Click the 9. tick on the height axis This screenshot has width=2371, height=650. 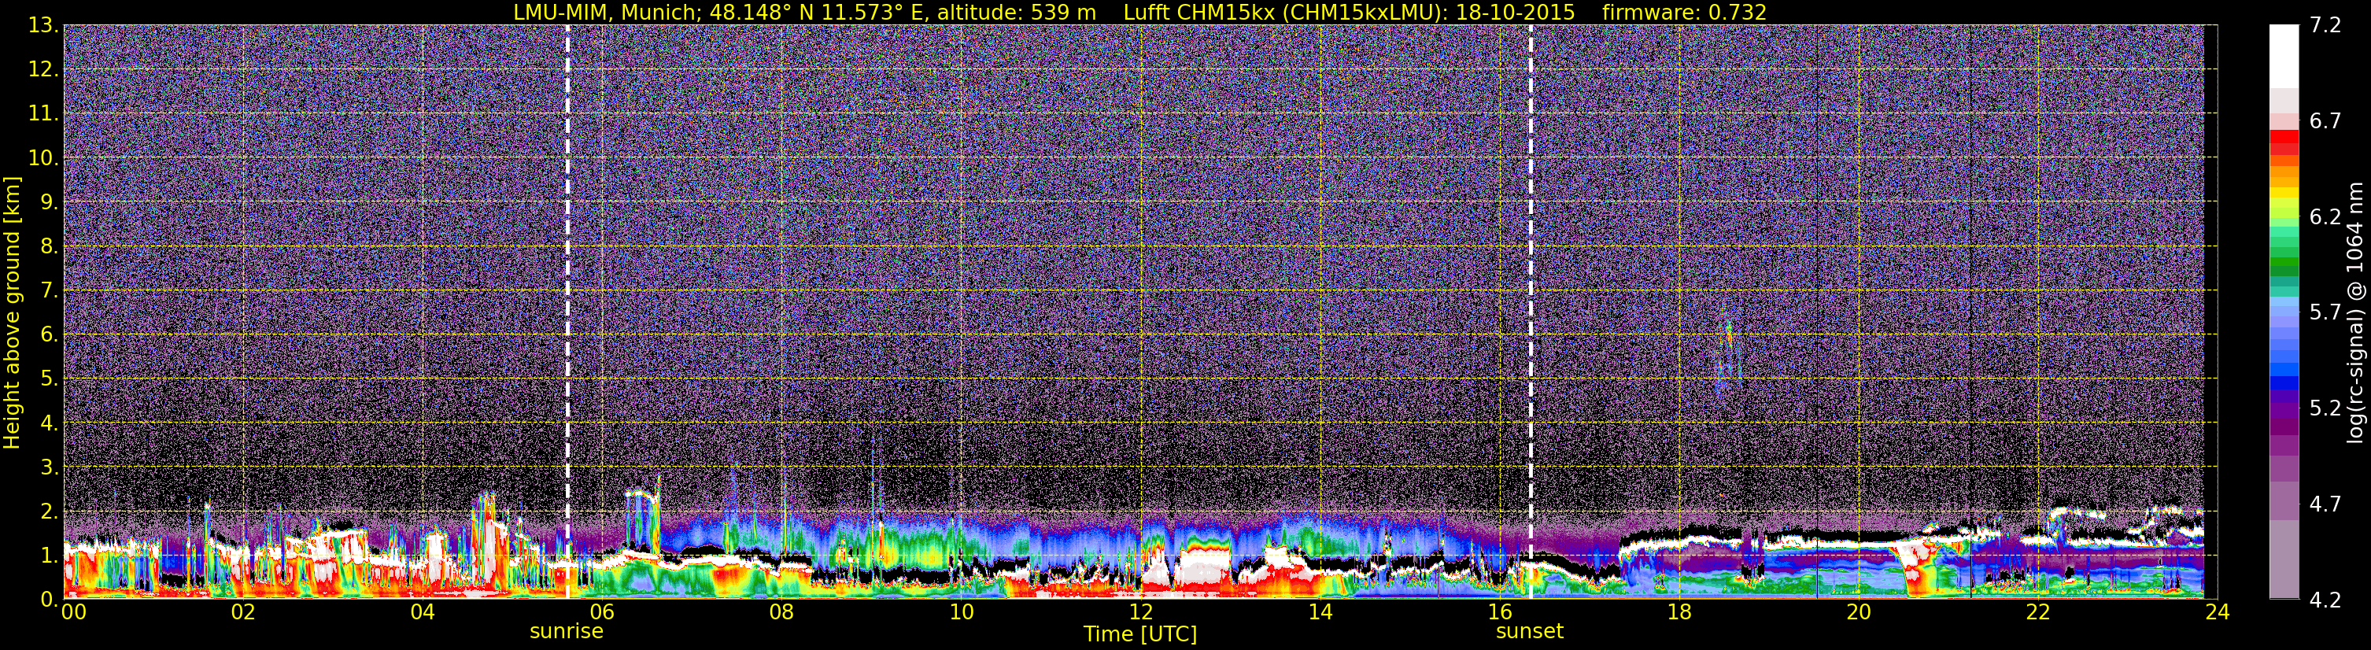click(48, 201)
